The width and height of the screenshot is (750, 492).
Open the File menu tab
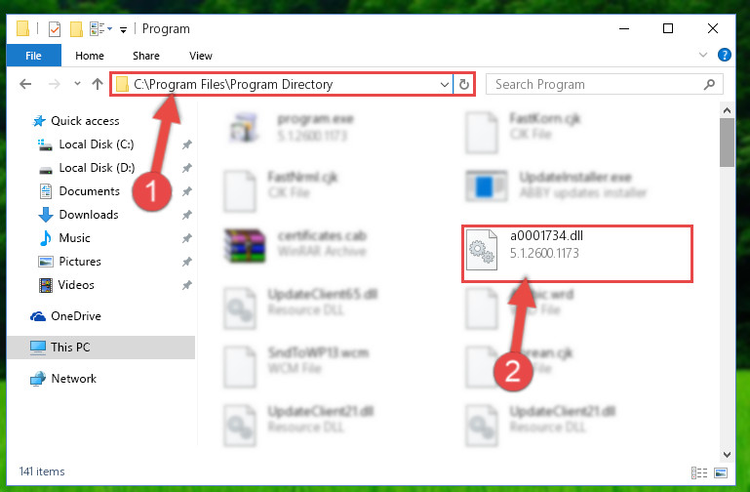(33, 56)
